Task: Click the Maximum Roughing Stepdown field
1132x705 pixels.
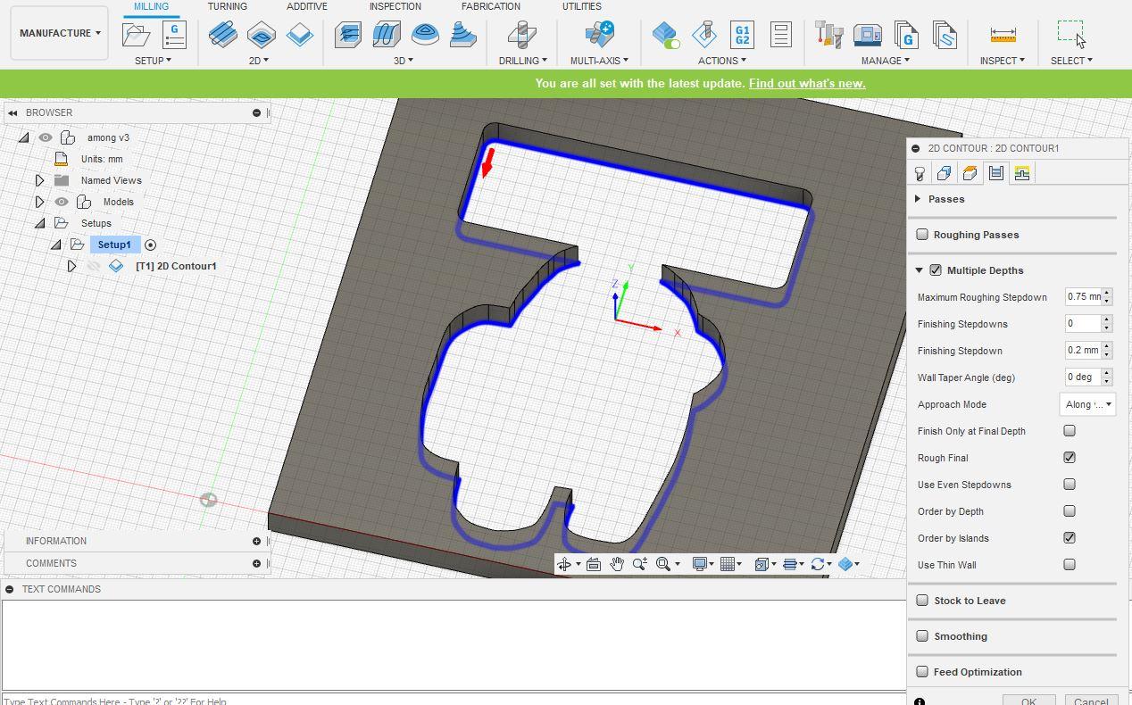Action: tap(1083, 297)
